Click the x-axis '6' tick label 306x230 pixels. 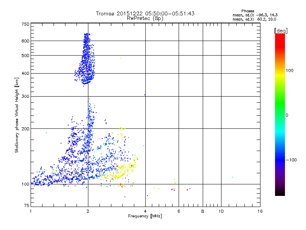pos(179,211)
